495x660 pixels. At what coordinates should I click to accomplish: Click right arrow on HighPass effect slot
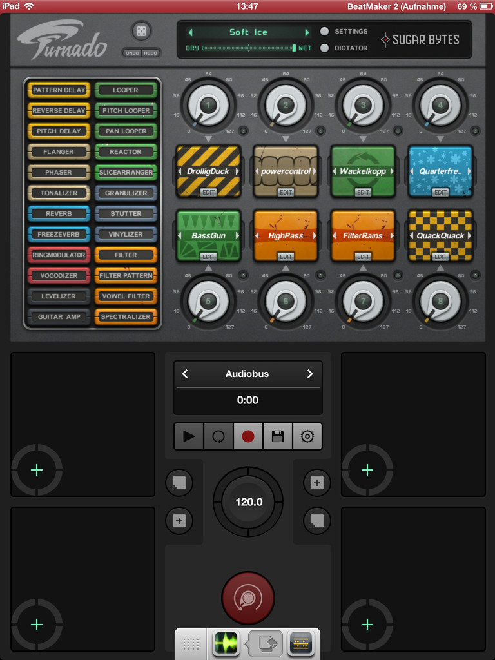click(x=315, y=236)
